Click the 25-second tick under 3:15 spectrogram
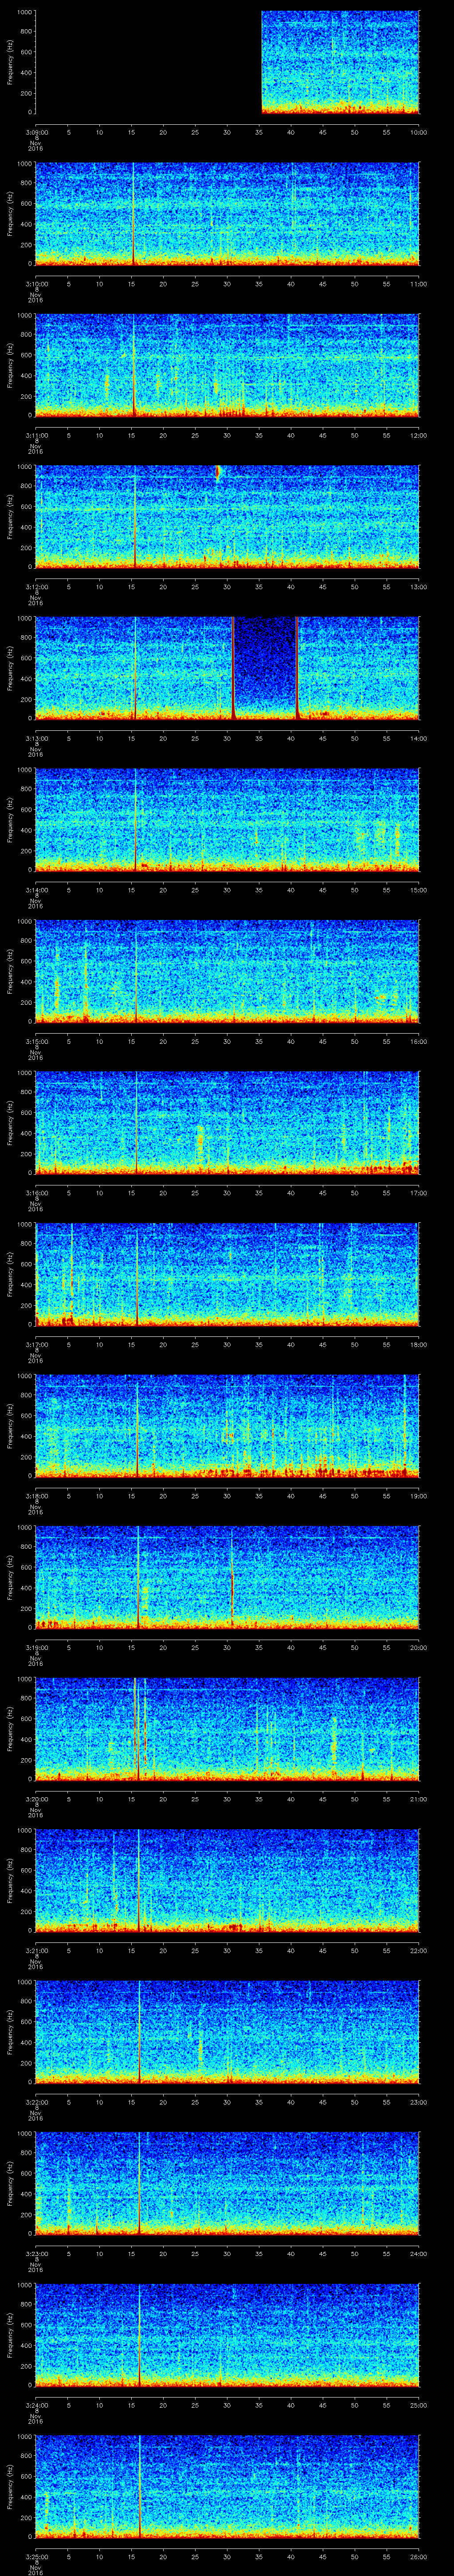This screenshot has height=2576, width=454. (x=195, y=1041)
